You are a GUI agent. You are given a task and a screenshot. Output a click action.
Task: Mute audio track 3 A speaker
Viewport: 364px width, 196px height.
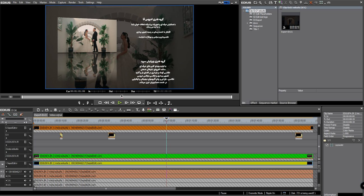coord(25,181)
